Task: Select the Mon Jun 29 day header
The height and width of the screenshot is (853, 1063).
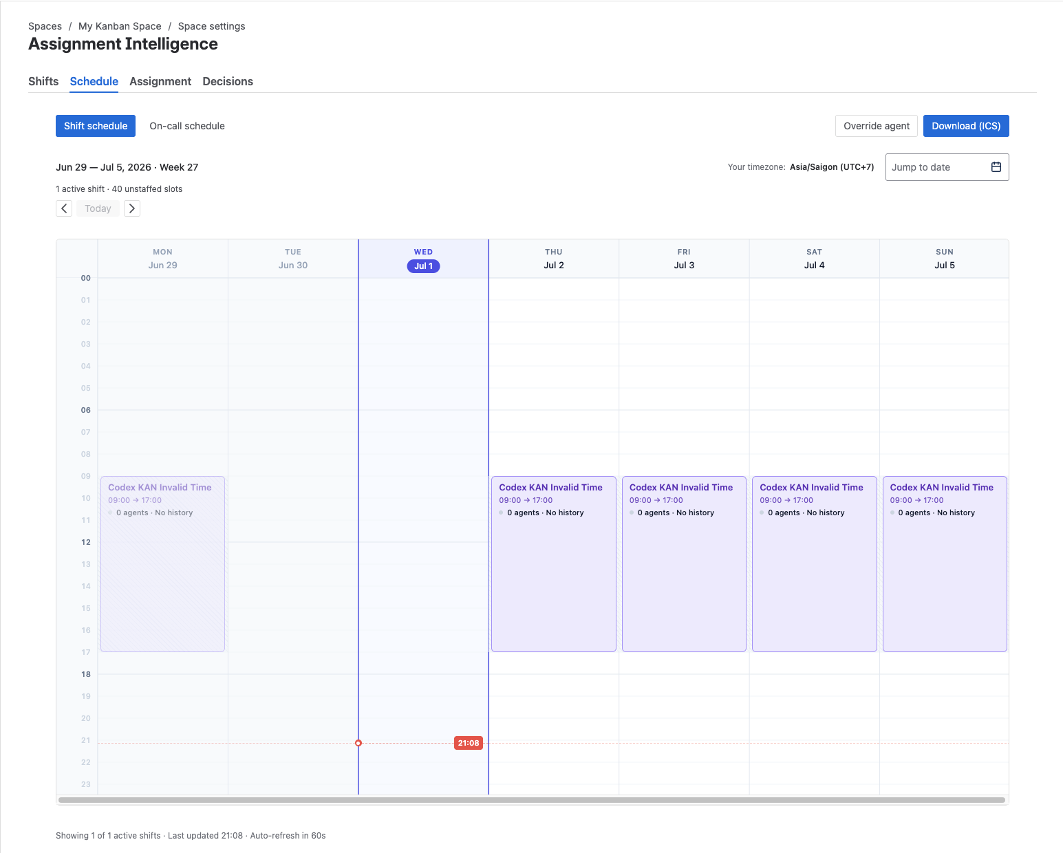Action: tap(163, 259)
